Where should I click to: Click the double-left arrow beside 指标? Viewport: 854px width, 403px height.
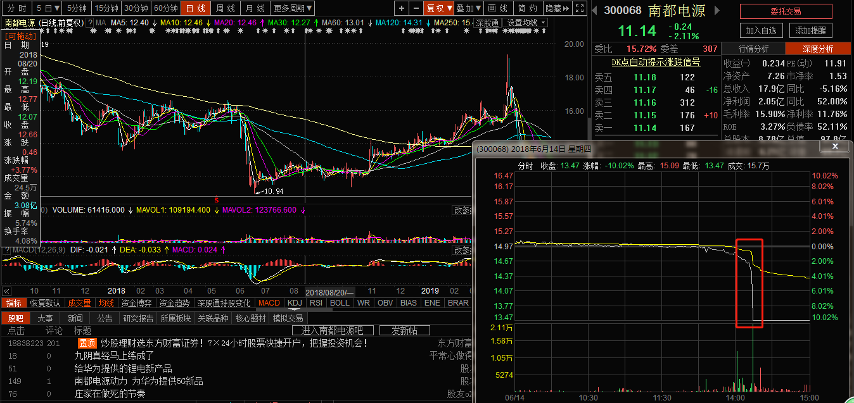[6, 292]
